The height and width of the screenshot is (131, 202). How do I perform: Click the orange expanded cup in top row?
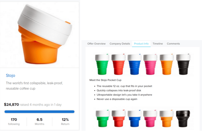click(x=167, y=64)
